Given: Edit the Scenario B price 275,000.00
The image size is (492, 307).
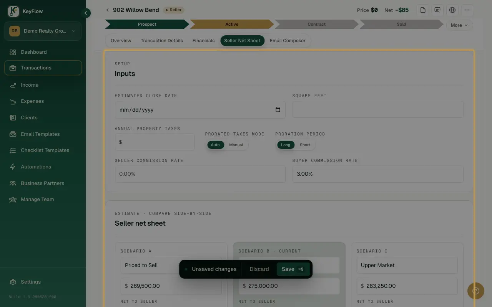Looking at the screenshot, I should click(289, 286).
